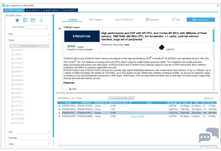Expand the Core filter section
The width and height of the screenshot is (221, 151).
[x=29, y=34]
